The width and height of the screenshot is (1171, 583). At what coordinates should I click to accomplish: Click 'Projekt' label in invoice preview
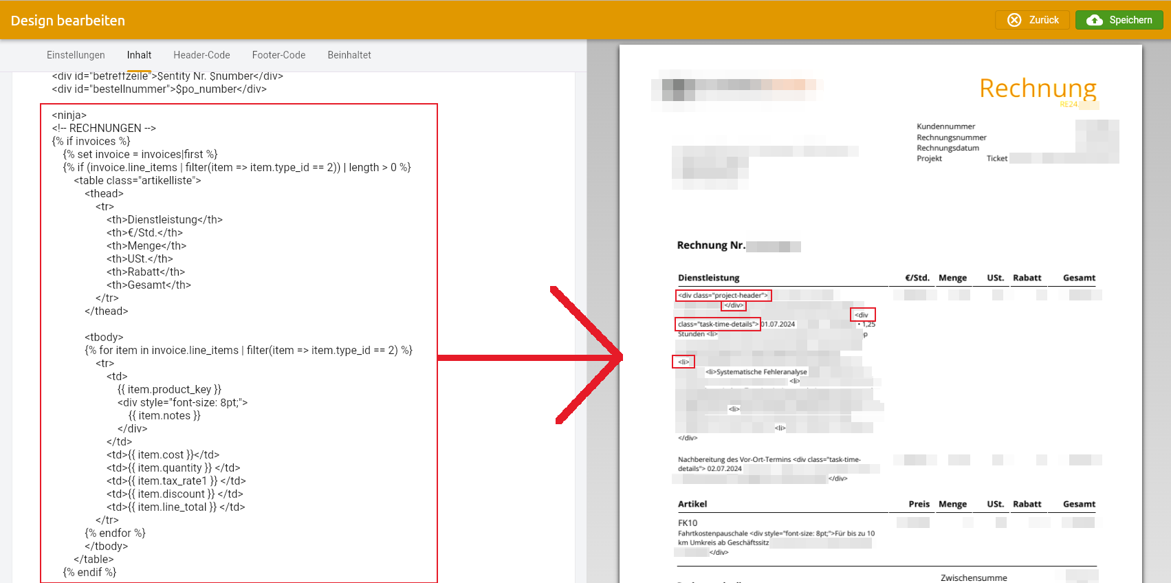click(929, 159)
